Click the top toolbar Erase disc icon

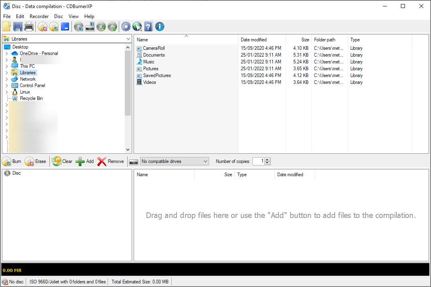tap(43, 26)
